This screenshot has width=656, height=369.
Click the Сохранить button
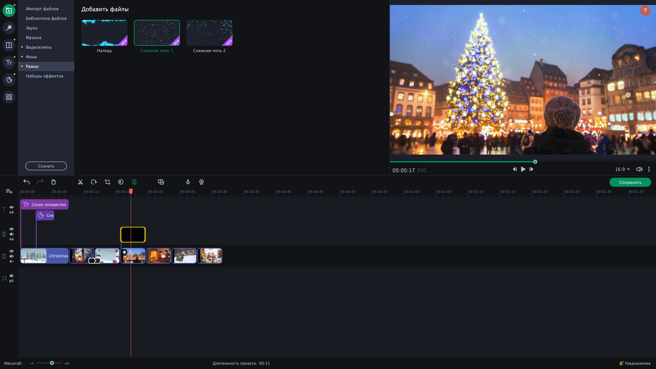click(x=630, y=182)
